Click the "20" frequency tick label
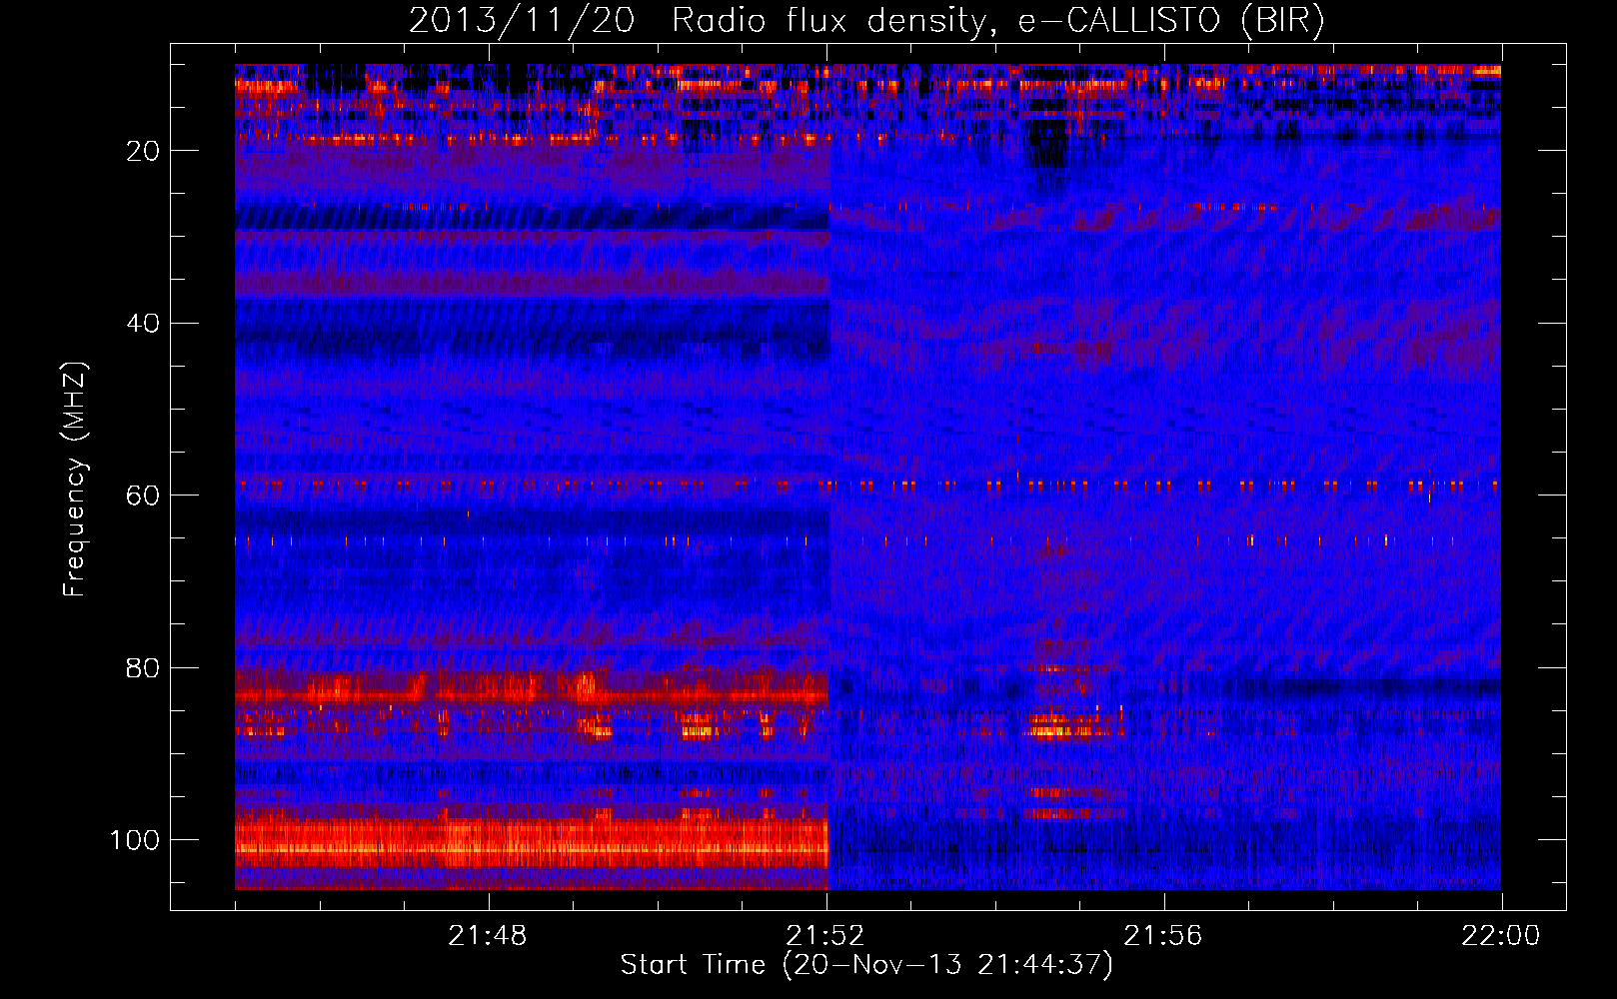This screenshot has height=999, width=1617. click(143, 151)
